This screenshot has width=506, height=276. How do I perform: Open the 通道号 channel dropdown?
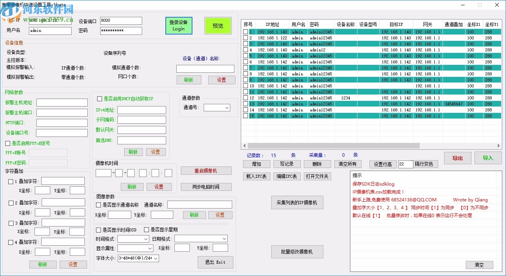coord(216,107)
